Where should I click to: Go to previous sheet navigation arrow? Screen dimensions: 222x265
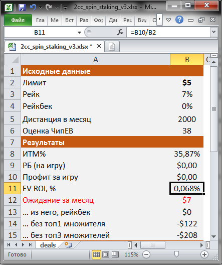[16, 245]
